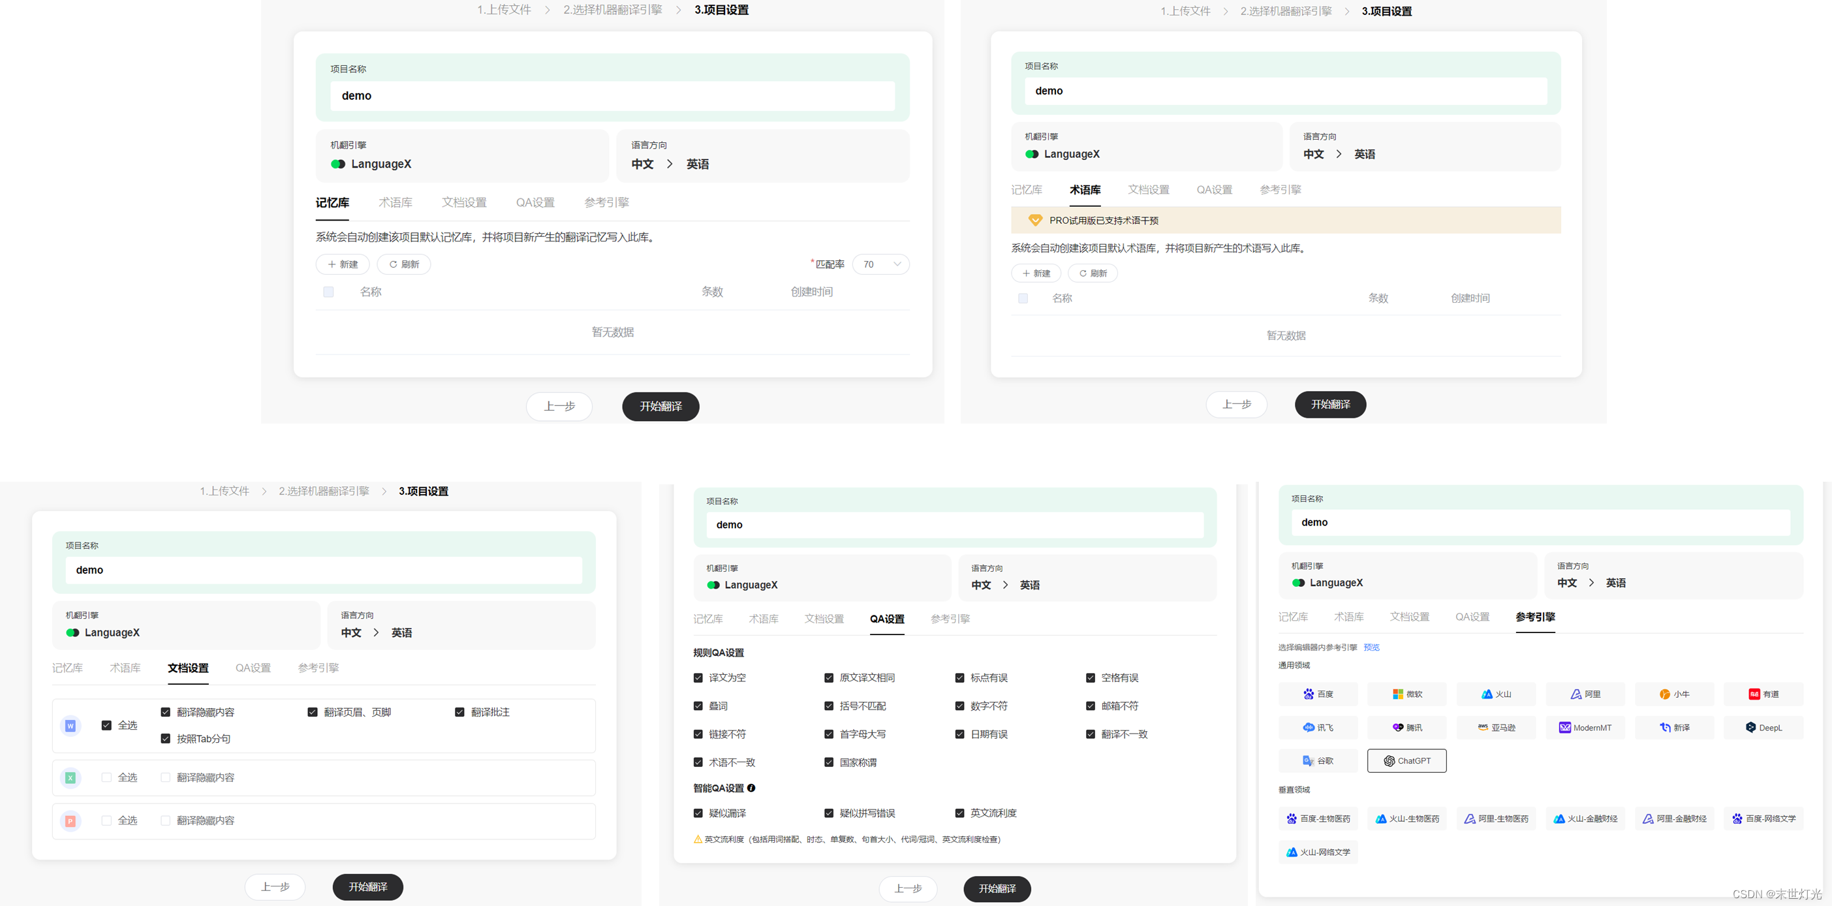The height and width of the screenshot is (906, 1832).
Task: Disable the 英文流利度 smart check
Action: pyautogui.click(x=959, y=813)
